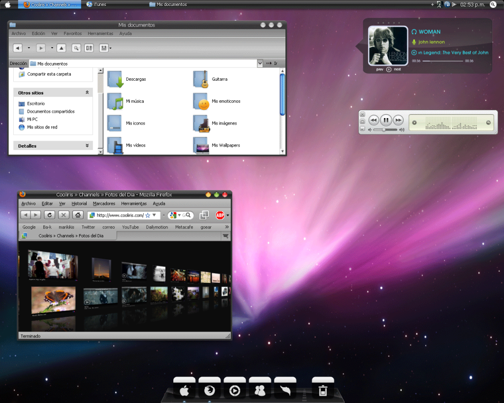Show more bookmarks with the chevron
The height and width of the screenshot is (403, 504).
pyautogui.click(x=226, y=227)
